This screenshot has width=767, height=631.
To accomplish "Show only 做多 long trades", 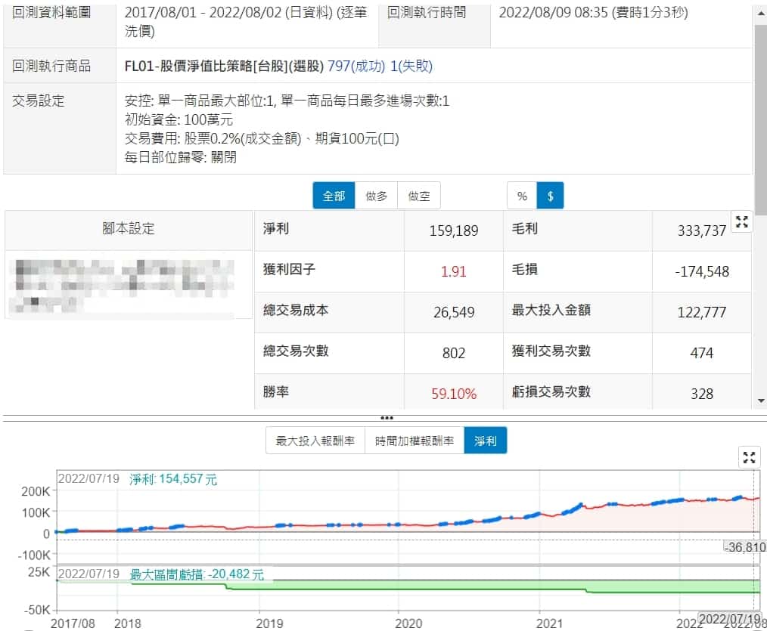I will [376, 196].
